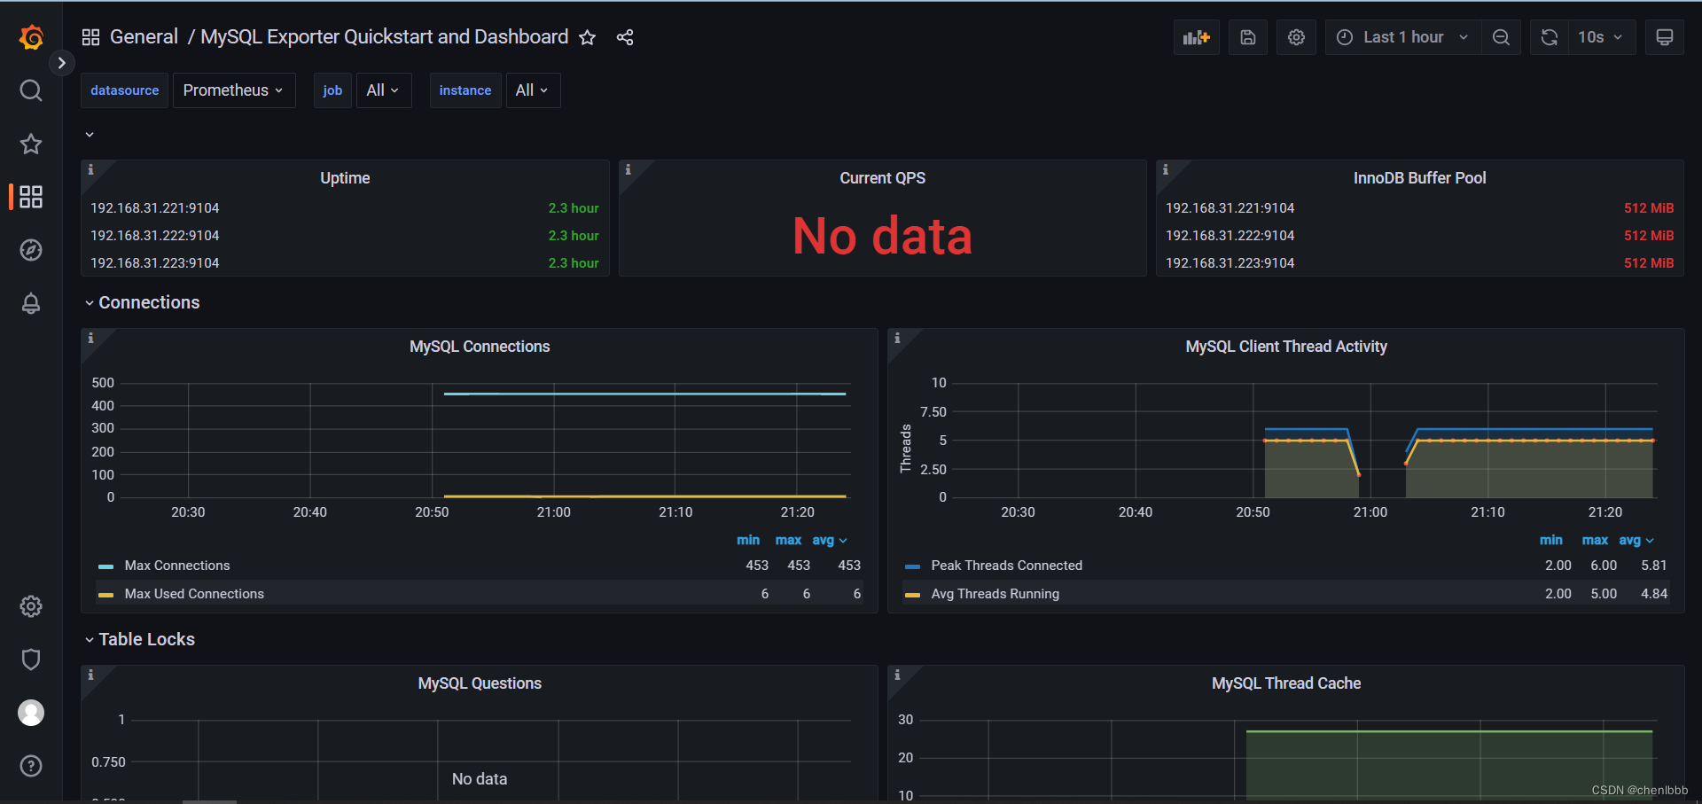The height and width of the screenshot is (804, 1702).
Task: Open the Alerting bell icon
Action: coord(31,303)
